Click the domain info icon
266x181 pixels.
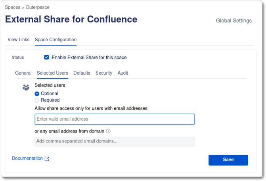[108, 131]
